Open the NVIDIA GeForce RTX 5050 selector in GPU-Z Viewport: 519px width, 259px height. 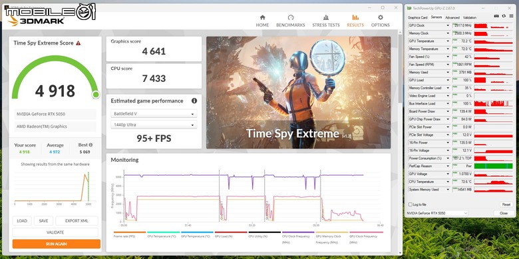(437, 213)
